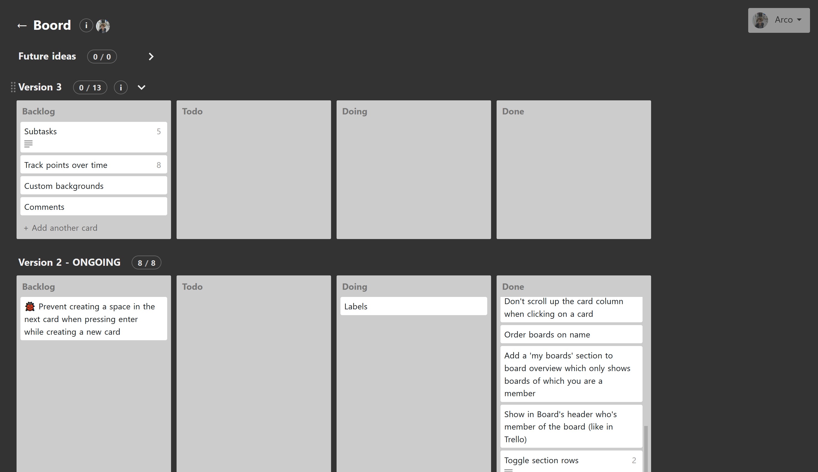This screenshot has width=818, height=472.
Task: Open the Order boards on name card
Action: click(571, 334)
